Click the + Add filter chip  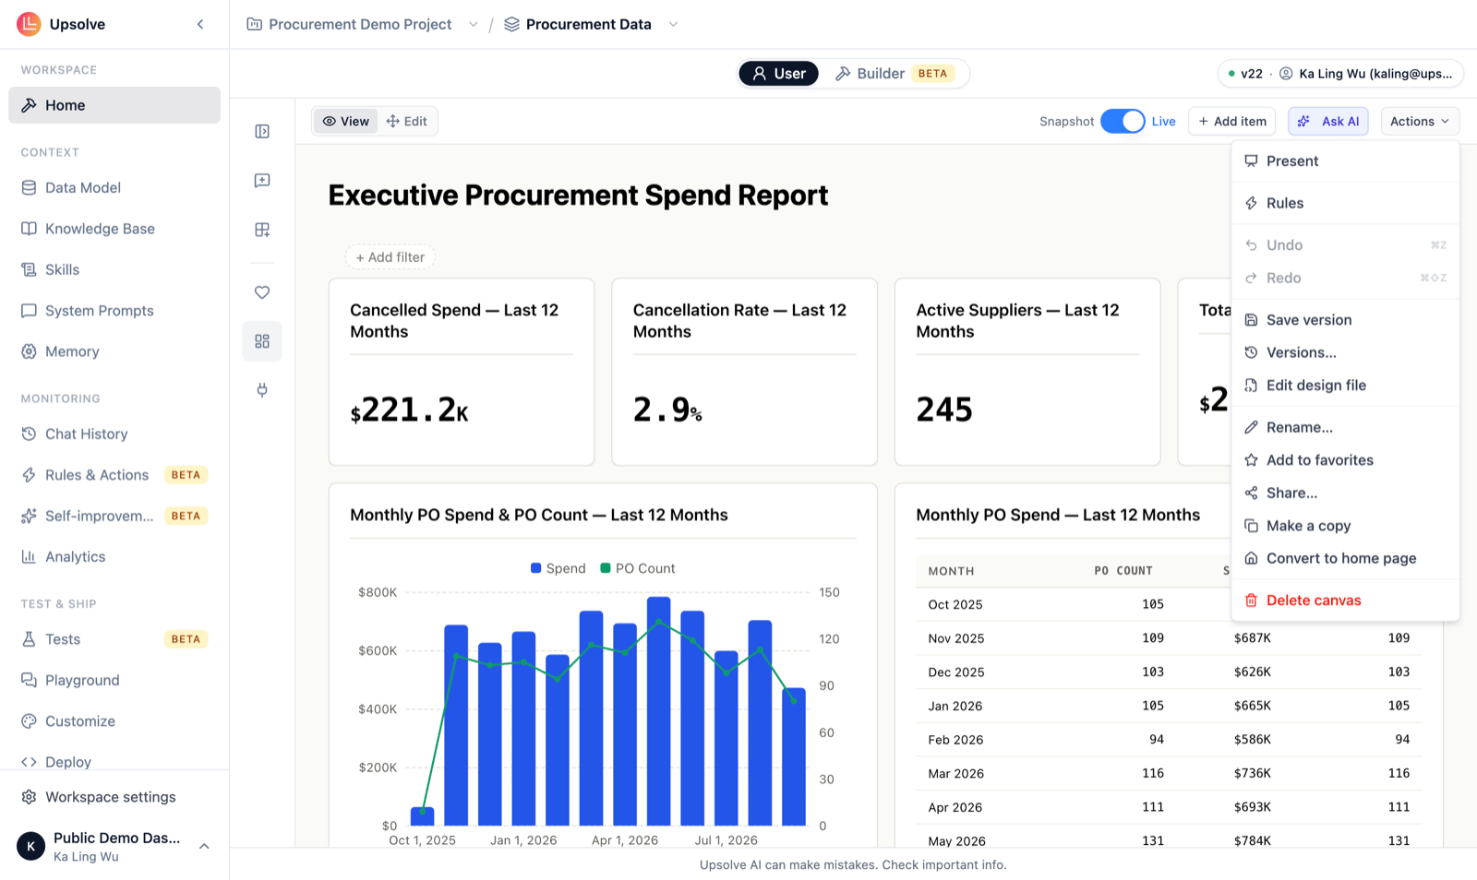point(390,257)
